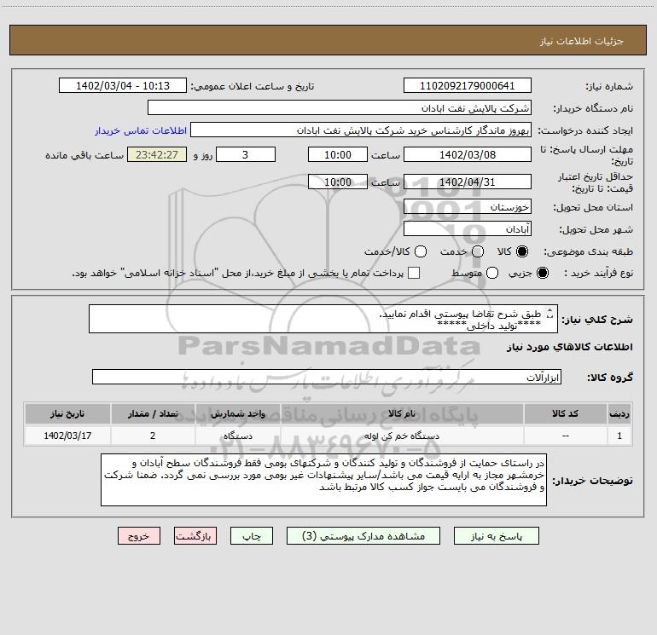Click the گروه کالا label
Image resolution: width=657 pixels, height=635 pixels.
click(610, 377)
